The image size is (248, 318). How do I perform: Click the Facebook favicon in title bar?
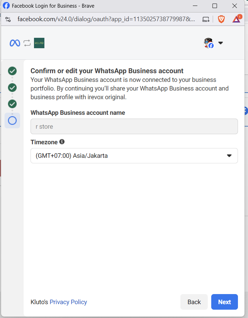(x=6, y=6)
